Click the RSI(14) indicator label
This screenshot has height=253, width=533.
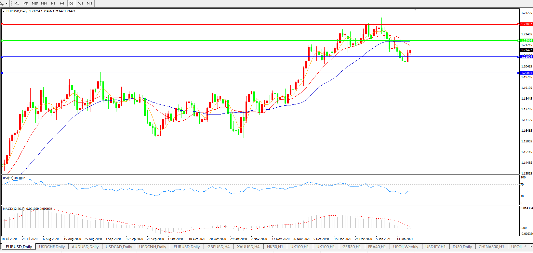pyautogui.click(x=14, y=178)
